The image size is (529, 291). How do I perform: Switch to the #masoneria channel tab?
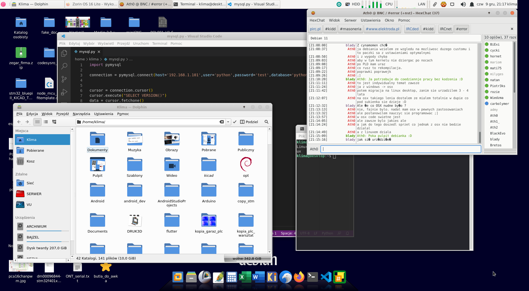click(350, 29)
